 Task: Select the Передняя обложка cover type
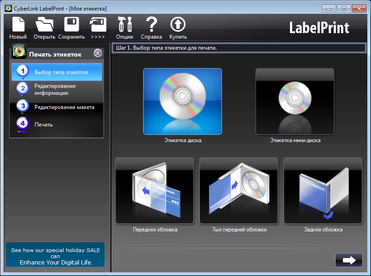point(155,191)
